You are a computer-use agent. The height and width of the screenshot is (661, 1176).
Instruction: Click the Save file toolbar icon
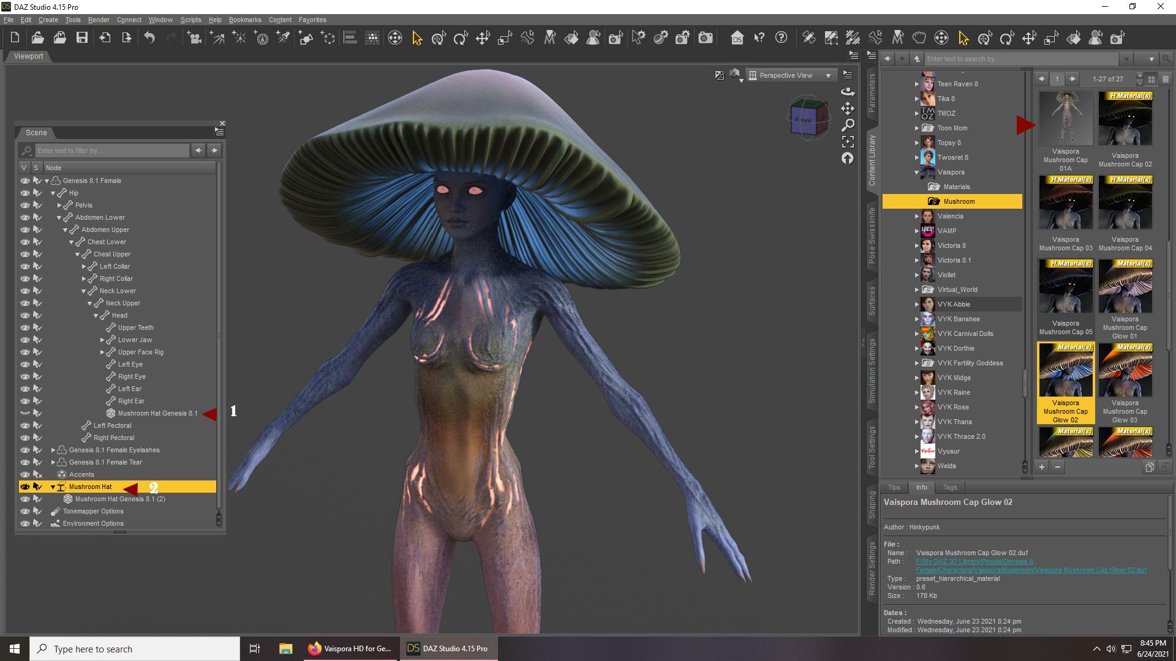(81, 38)
